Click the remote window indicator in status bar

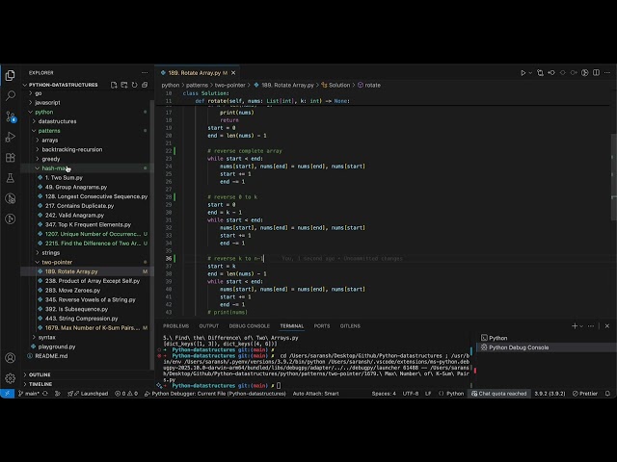click(7, 394)
